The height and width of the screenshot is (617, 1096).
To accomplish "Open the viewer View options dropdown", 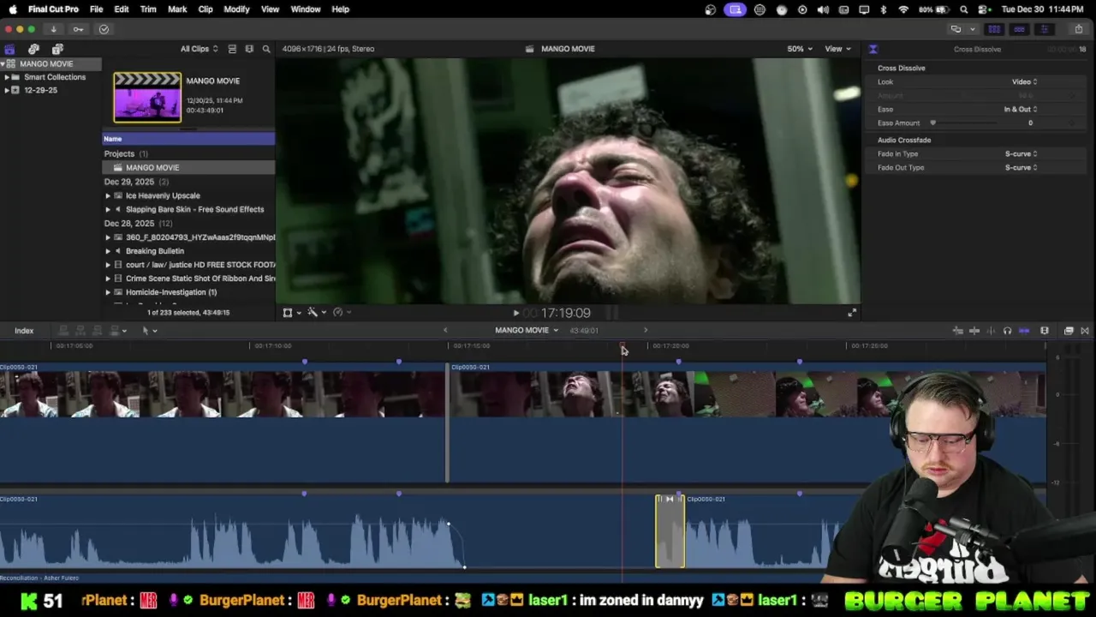I will coord(837,49).
